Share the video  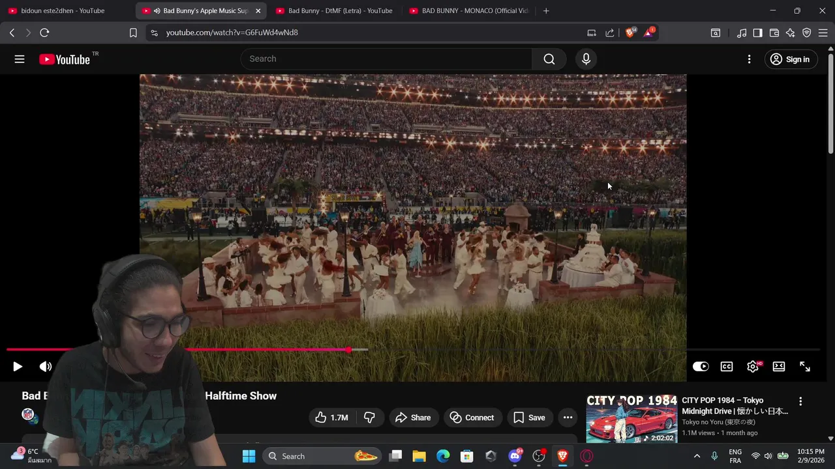pos(414,418)
